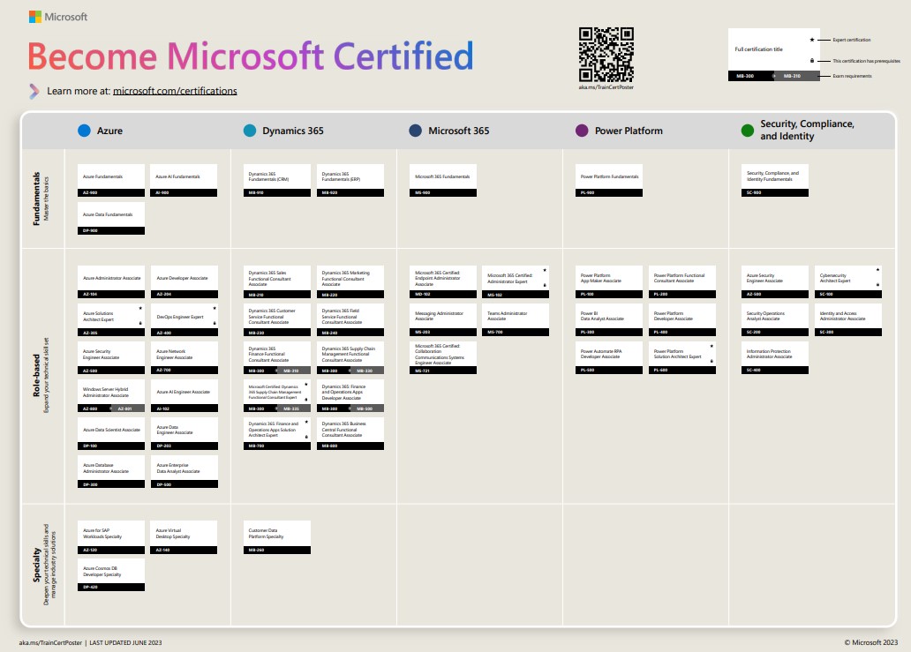Click the Fundamentals row label

tap(36, 199)
